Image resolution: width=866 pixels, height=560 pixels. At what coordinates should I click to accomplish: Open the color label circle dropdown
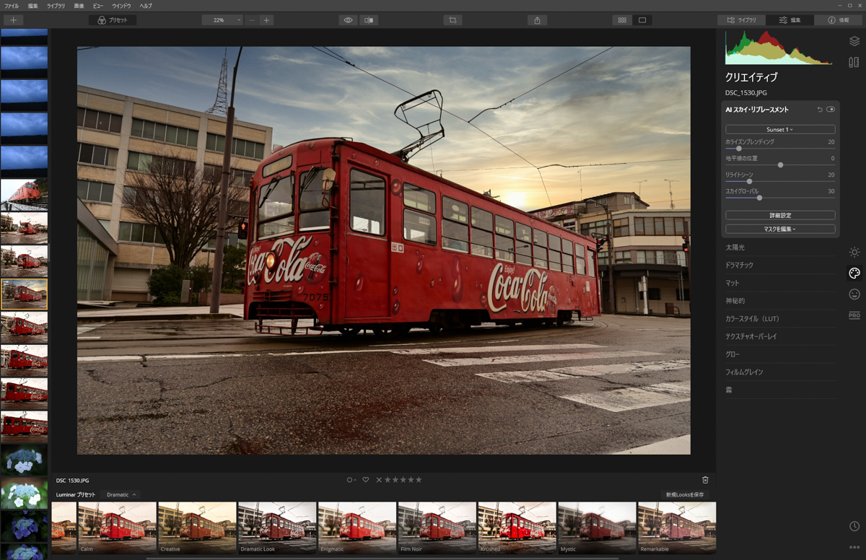[x=351, y=480]
